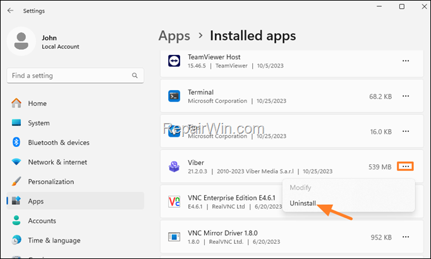Click the Installed apps heading

253,36
